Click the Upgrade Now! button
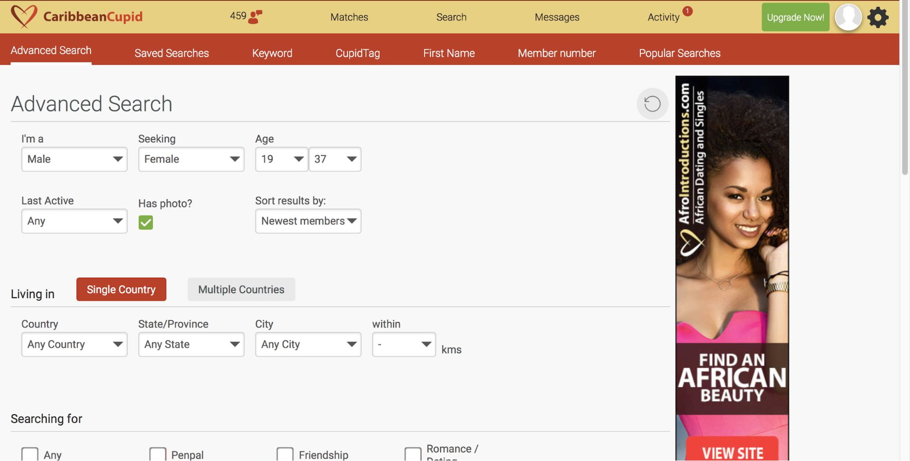Screen dimensions: 910x461 click(795, 17)
